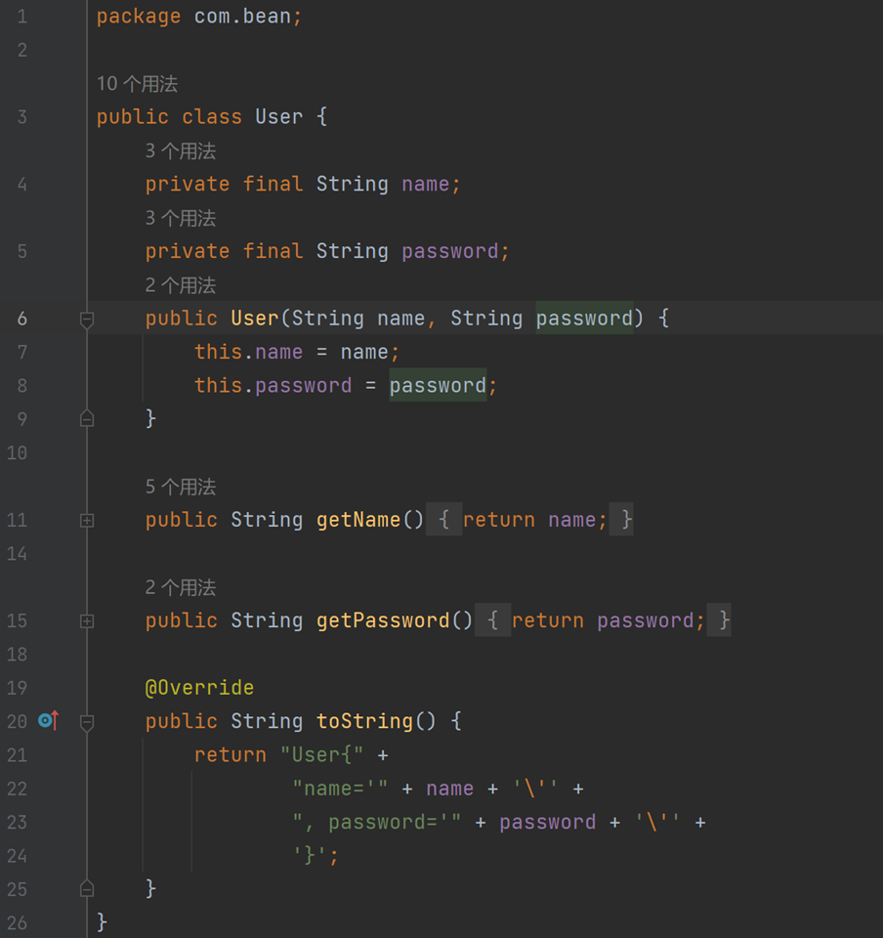Image resolution: width=883 pixels, height=938 pixels.
Task: Click 'String name' parameter in the constructor signature
Action: click(358, 318)
